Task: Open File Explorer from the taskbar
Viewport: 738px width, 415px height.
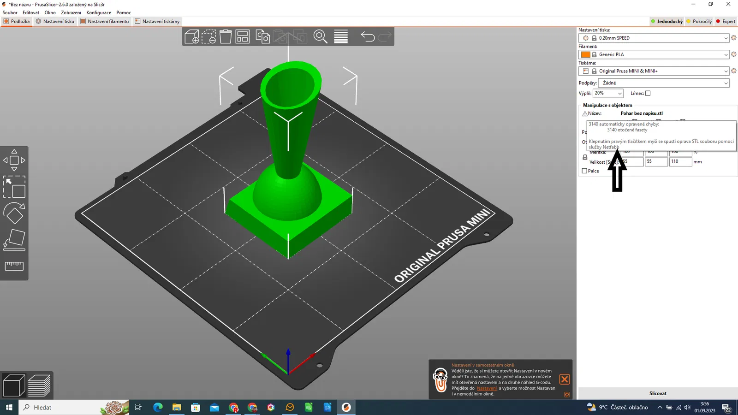Action: (x=177, y=407)
